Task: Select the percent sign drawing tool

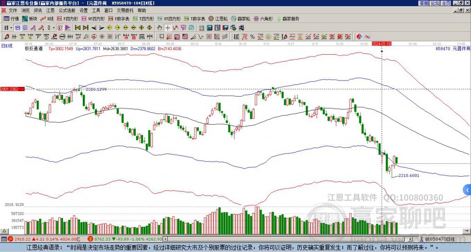Action: (253, 37)
